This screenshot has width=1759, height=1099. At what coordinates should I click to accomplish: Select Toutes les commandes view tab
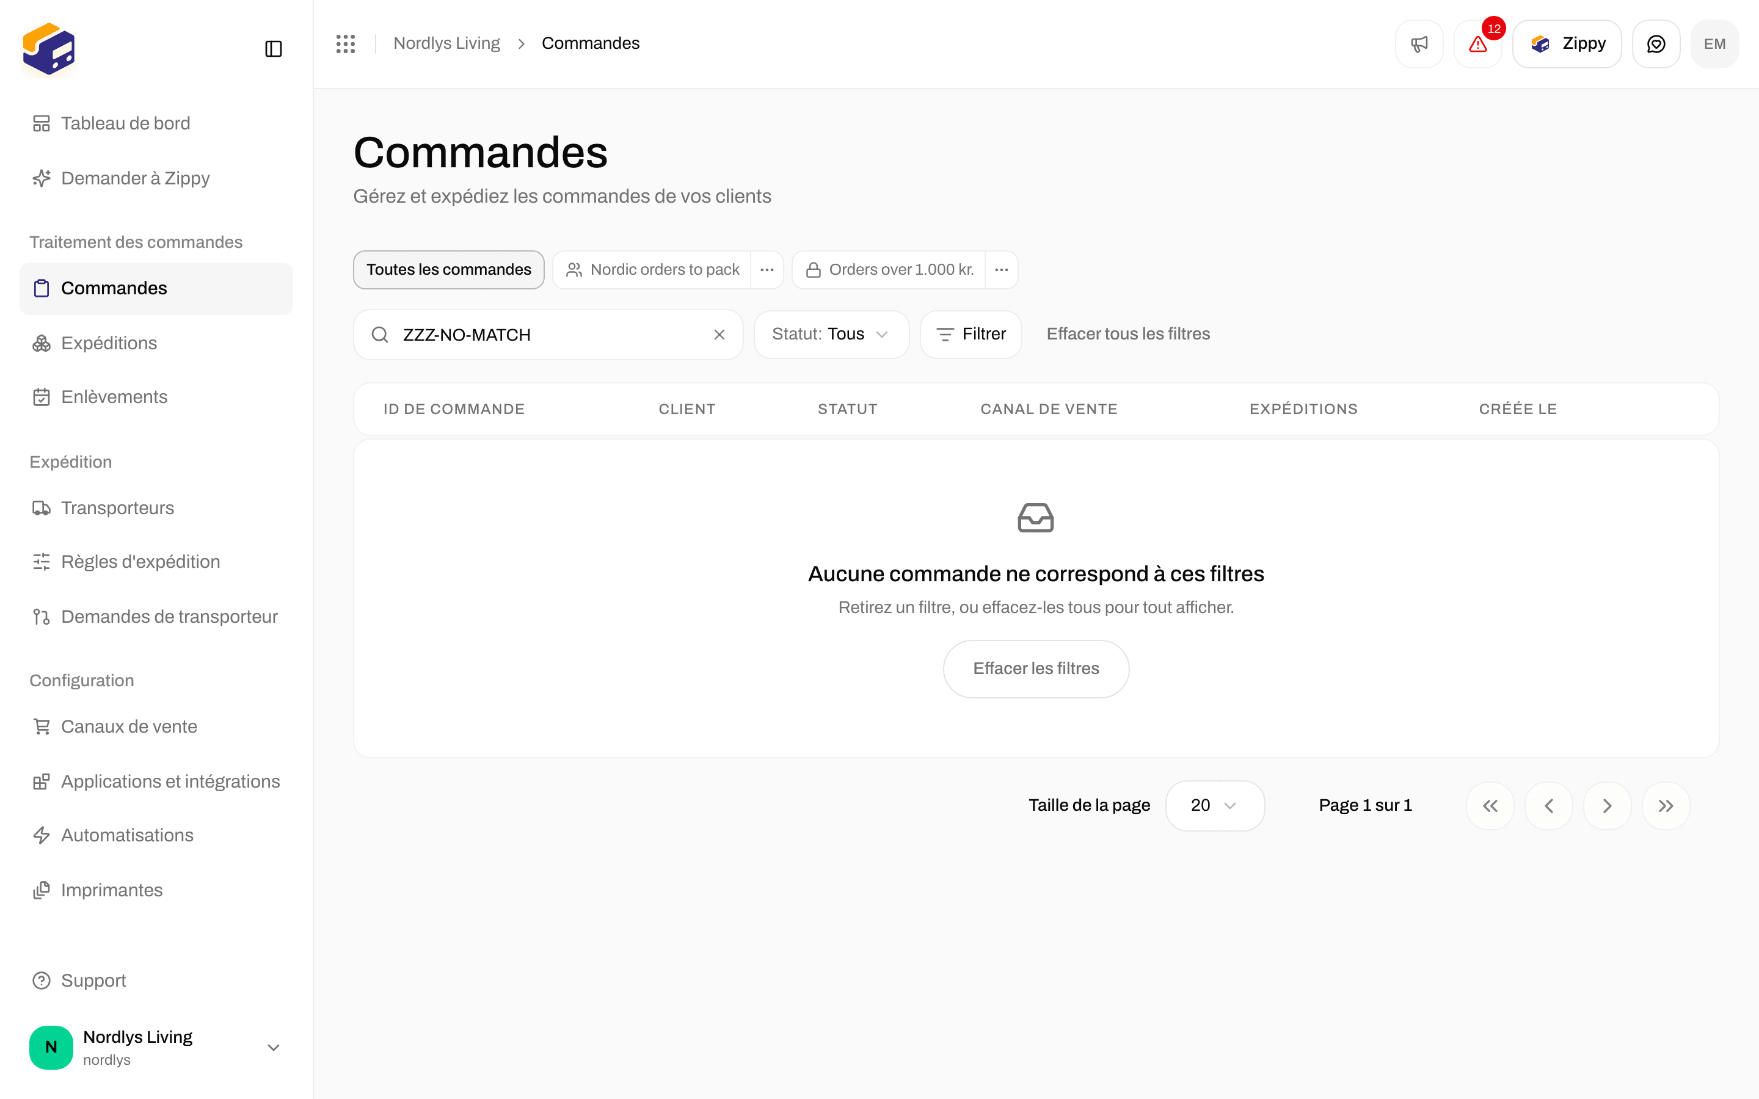point(448,270)
